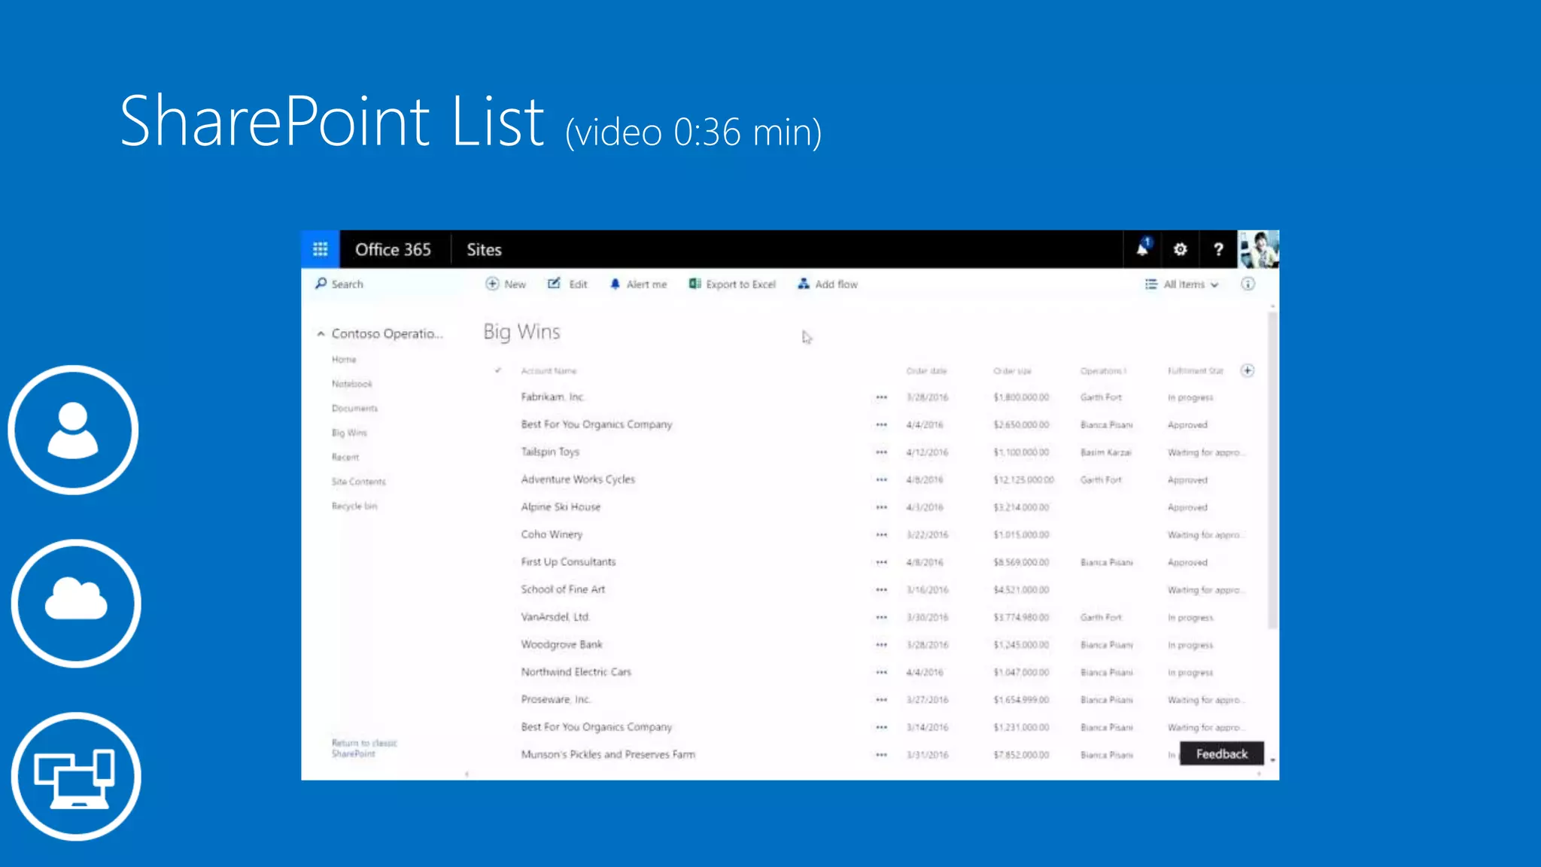Screen dimensions: 1541x867
Task: Open the help question mark icon
Action: tap(1218, 249)
